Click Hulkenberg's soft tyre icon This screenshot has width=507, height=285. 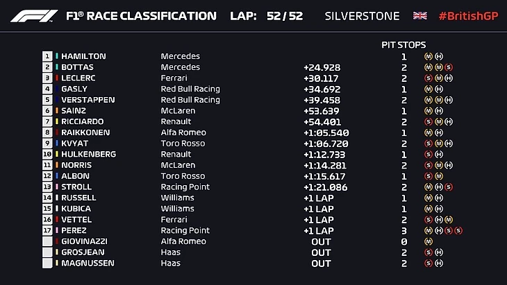[x=429, y=154]
